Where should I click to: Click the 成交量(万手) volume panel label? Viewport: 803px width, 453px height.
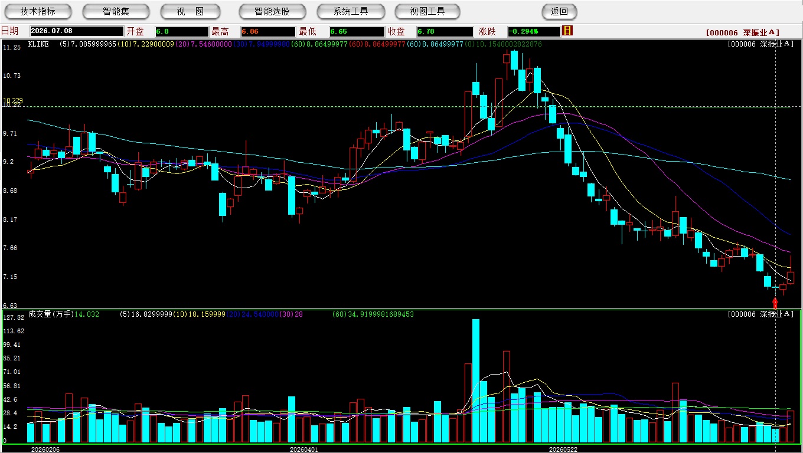[51, 314]
